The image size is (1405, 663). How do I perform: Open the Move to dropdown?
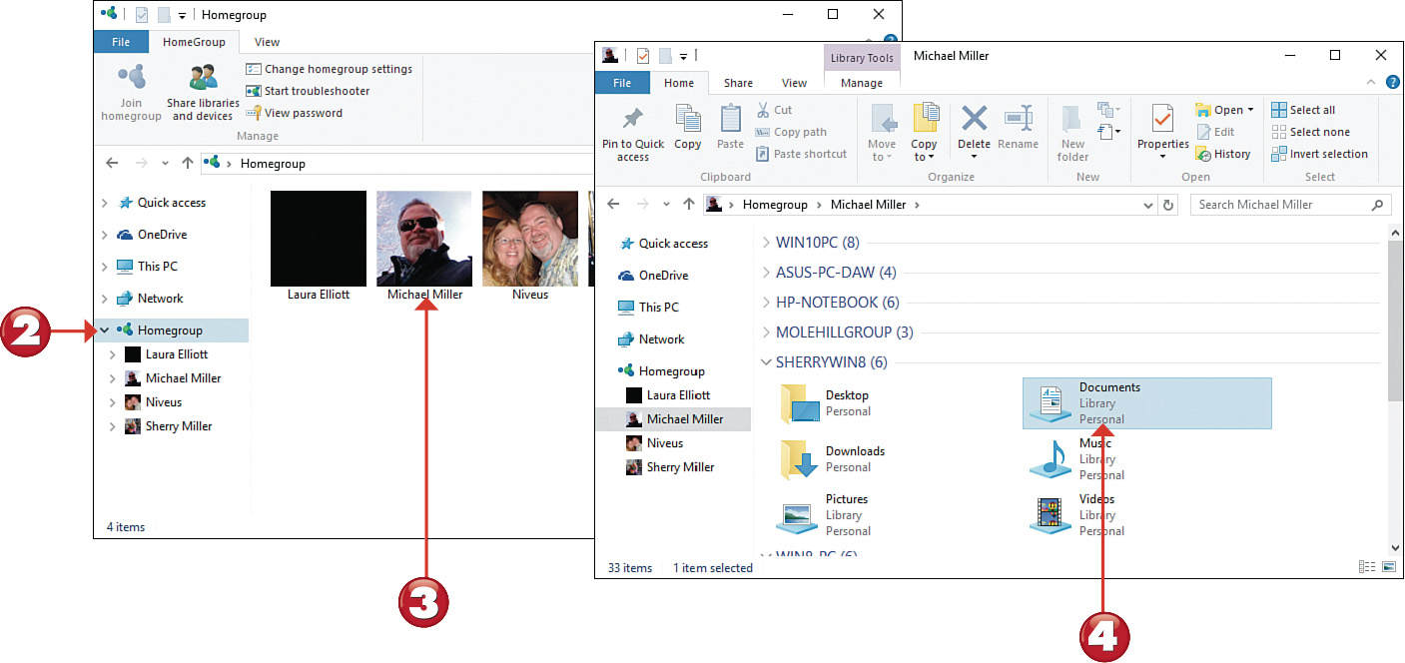point(882,151)
